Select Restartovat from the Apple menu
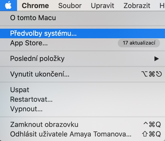Viewport: 165px width, 141px height. pyautogui.click(x=31, y=99)
